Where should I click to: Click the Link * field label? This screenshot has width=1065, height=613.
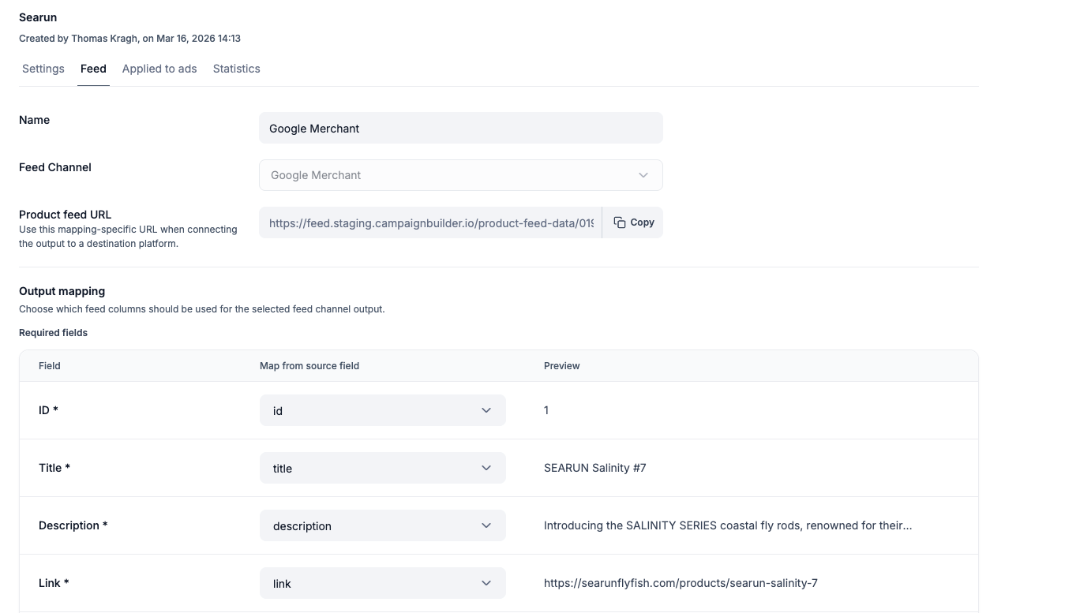point(54,583)
